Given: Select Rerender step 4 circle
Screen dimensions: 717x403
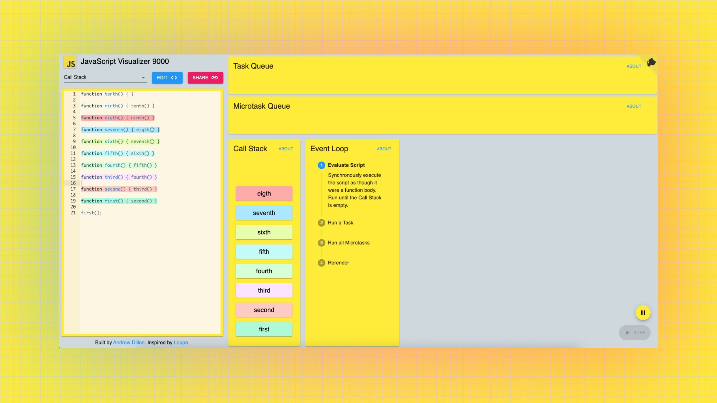Looking at the screenshot, I should [321, 263].
